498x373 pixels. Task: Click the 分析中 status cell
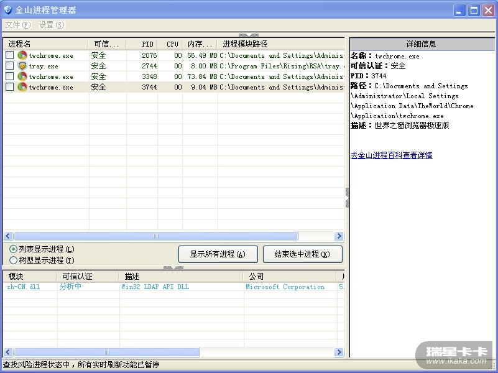coord(70,287)
